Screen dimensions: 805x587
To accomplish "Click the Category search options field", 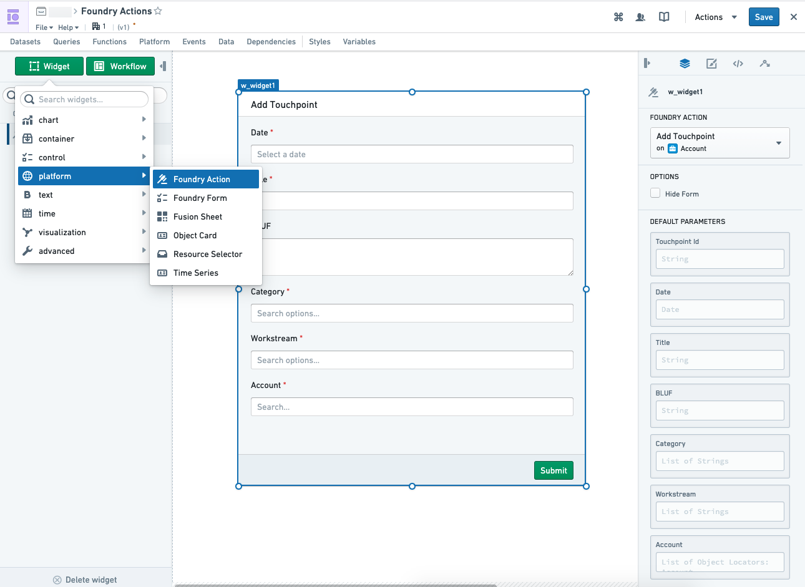I will pos(412,313).
